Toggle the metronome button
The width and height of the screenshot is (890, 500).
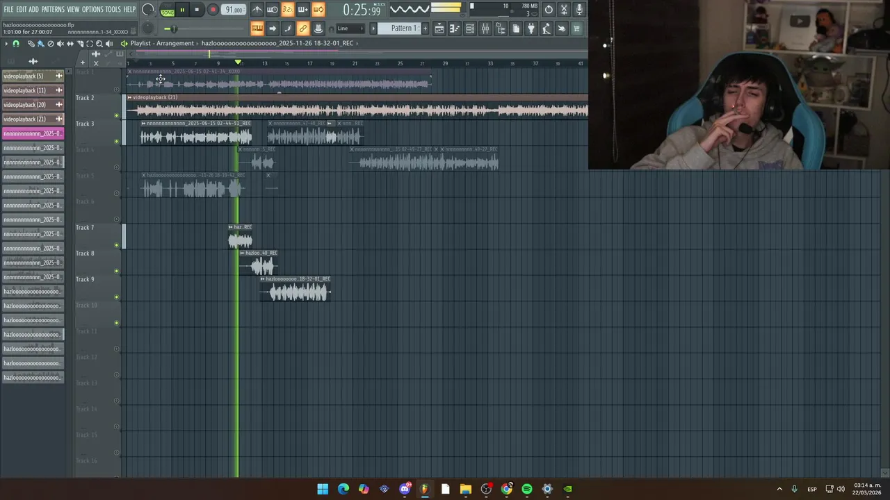(x=257, y=10)
